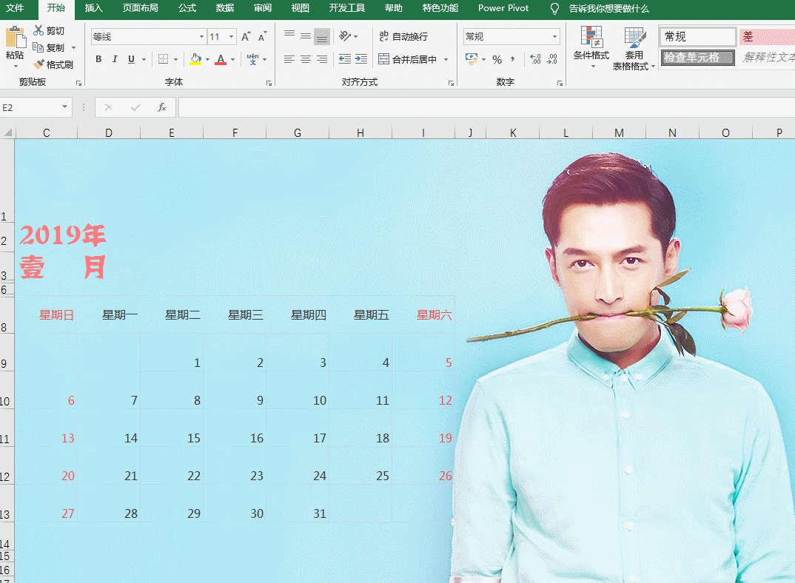Screen dimensions: 795x583
Task: Click Merge and Center (合并后居中)
Action: (x=408, y=59)
